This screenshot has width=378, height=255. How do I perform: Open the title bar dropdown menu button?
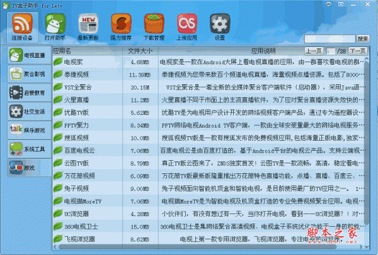click(x=341, y=4)
